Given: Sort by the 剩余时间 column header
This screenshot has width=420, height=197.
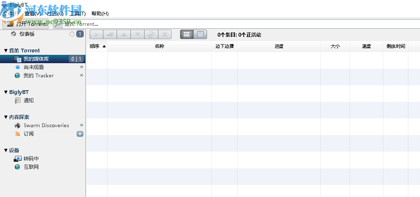Looking at the screenshot, I should (396, 46).
